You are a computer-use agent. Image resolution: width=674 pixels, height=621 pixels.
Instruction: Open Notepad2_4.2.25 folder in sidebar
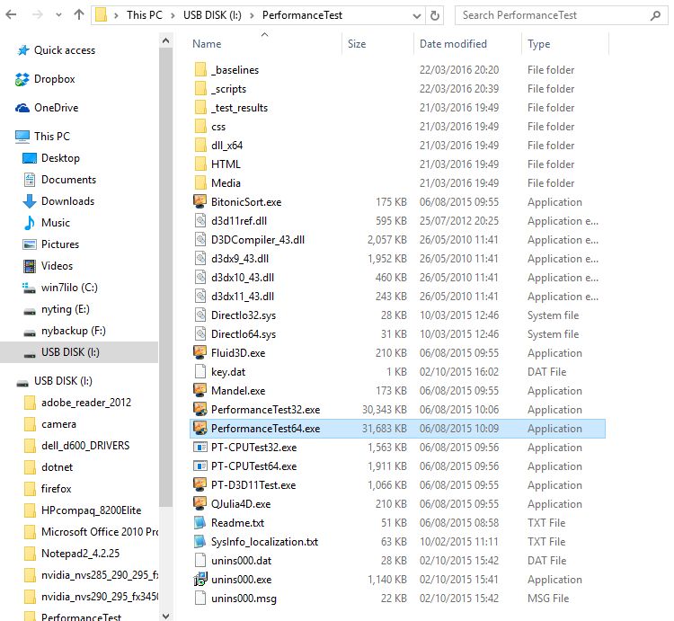pos(80,554)
